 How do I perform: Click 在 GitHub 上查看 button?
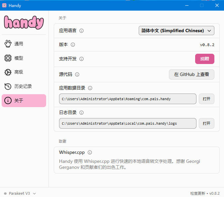(x=191, y=74)
